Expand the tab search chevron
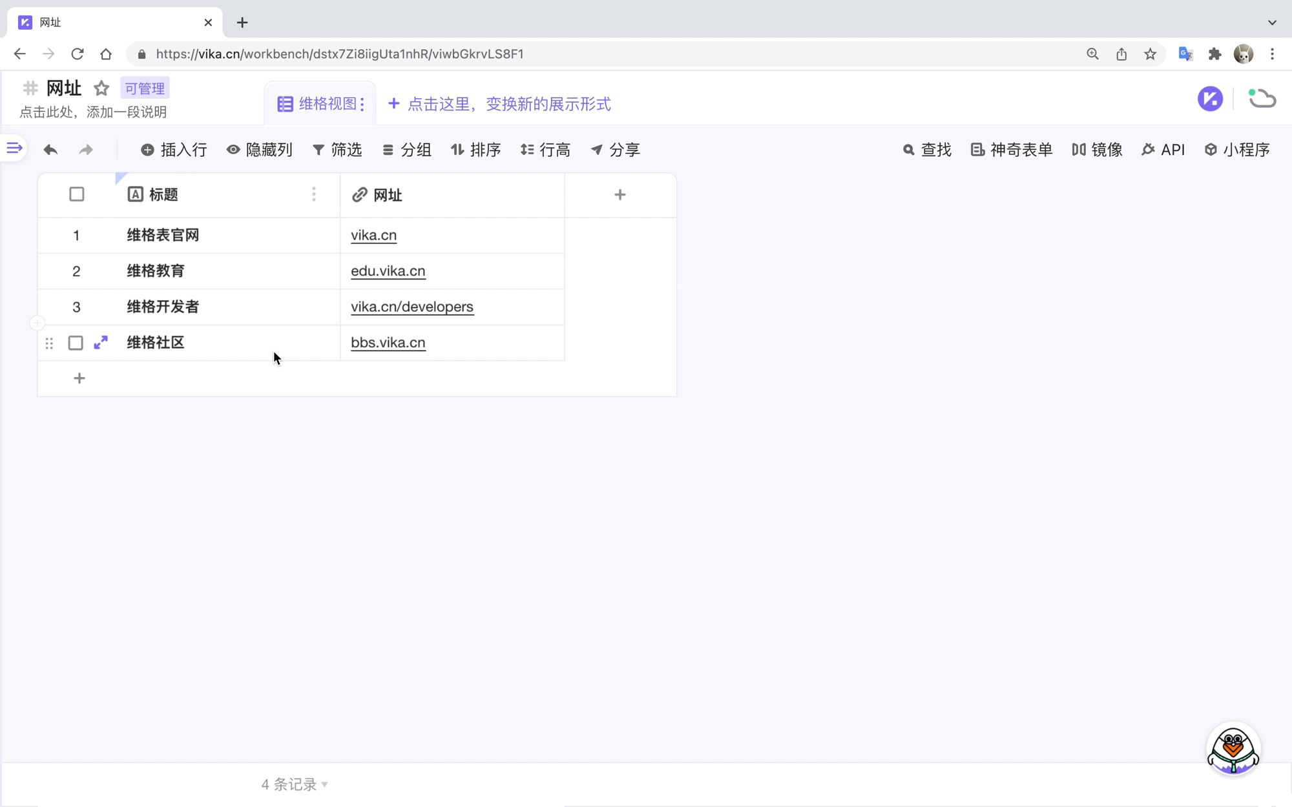1292x807 pixels. coord(1272,23)
